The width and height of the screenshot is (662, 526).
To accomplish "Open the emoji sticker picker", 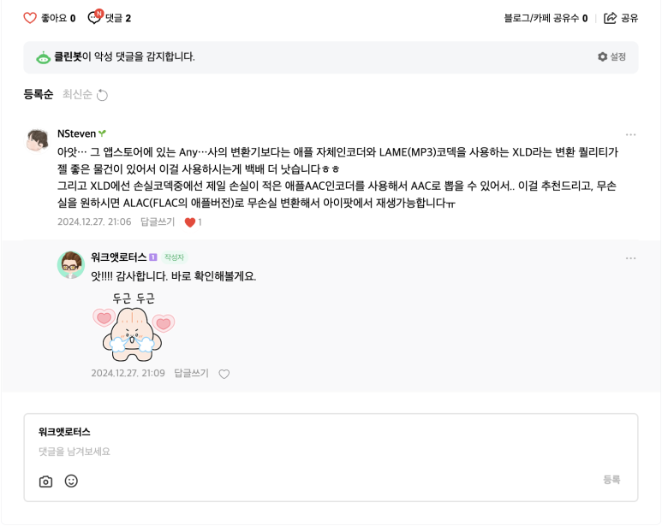I will pos(71,481).
